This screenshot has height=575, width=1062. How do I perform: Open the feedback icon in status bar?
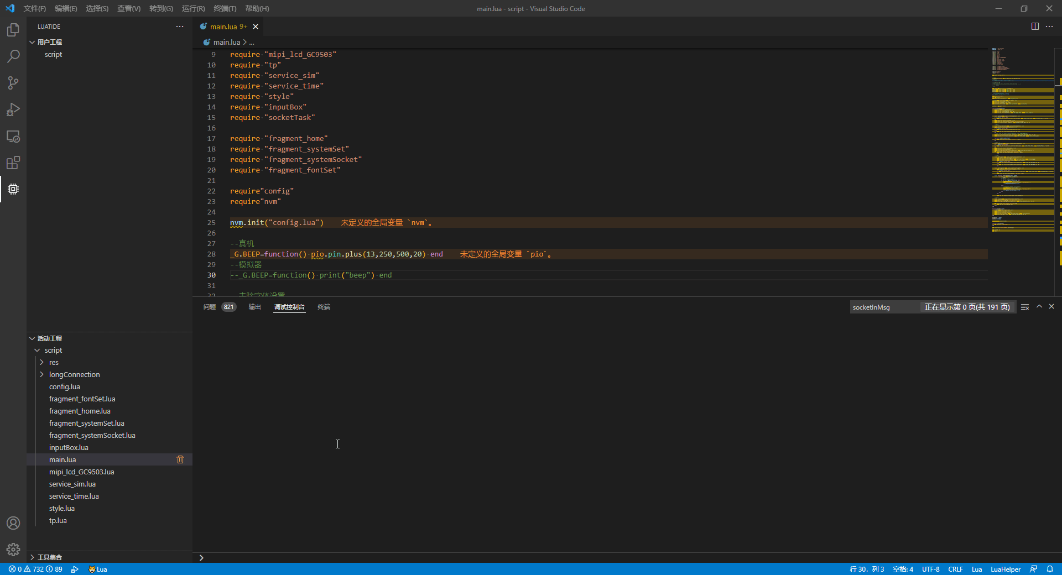click(1033, 569)
